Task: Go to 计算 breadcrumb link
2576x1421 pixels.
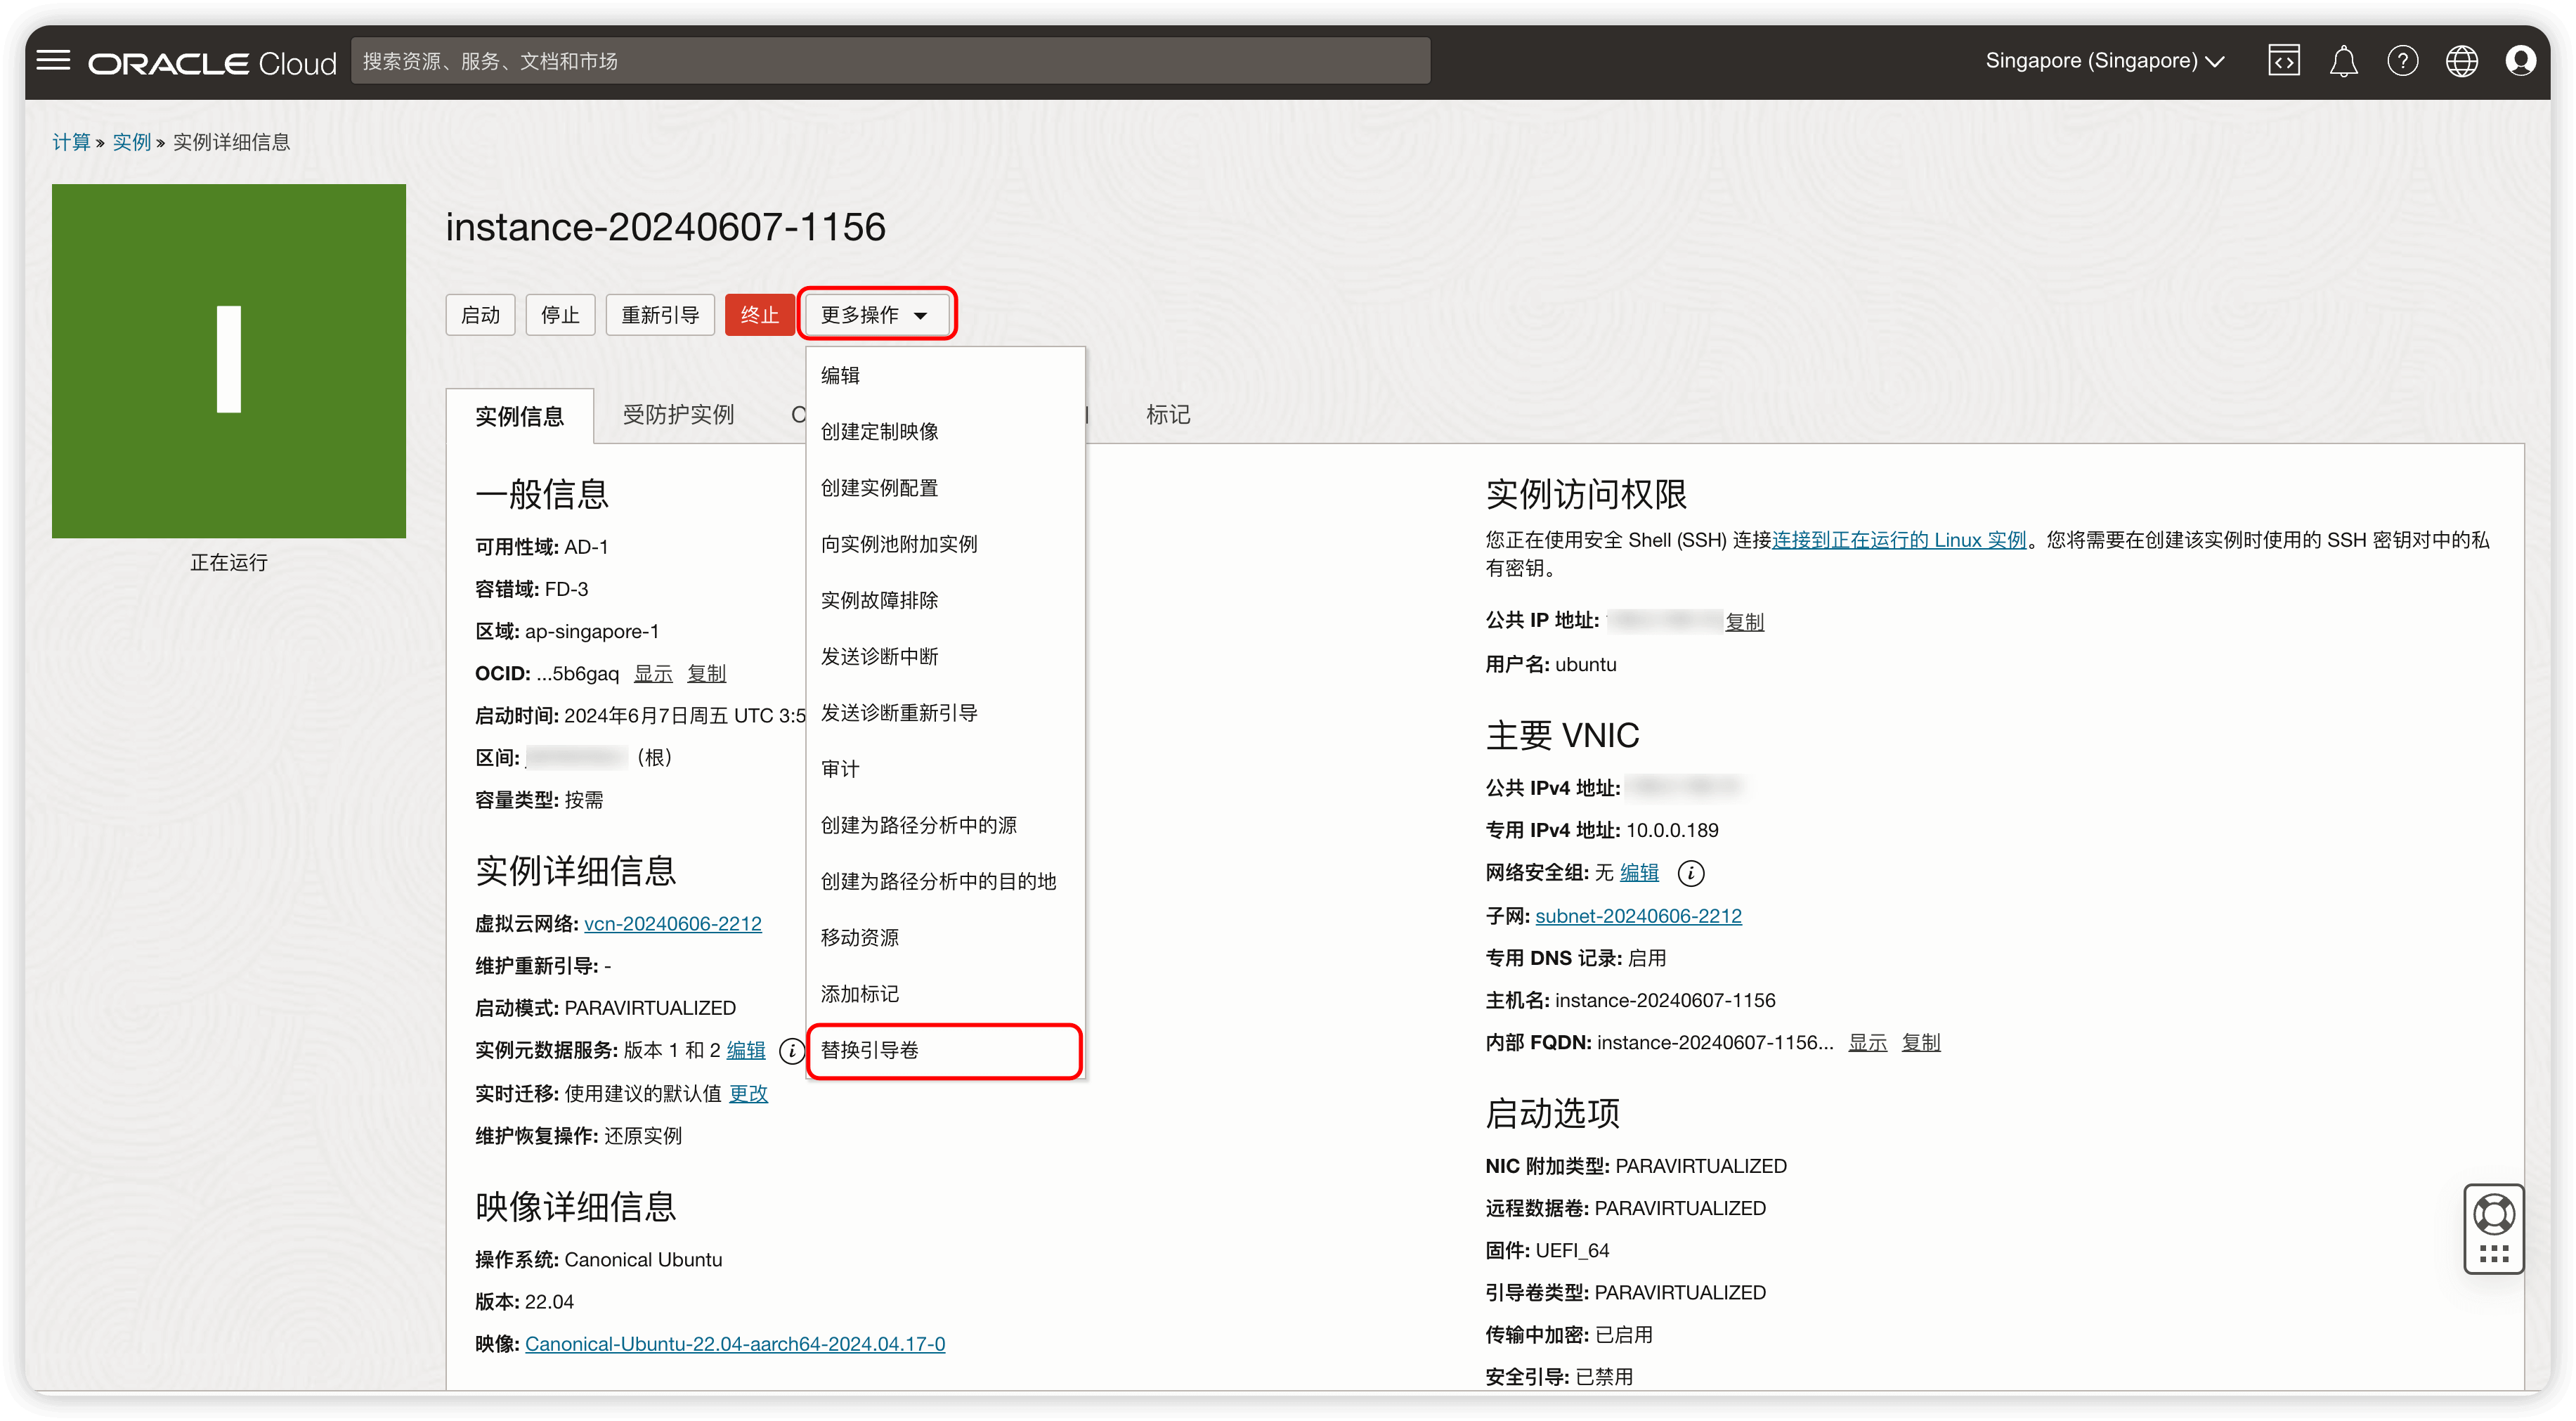Action: (x=71, y=142)
